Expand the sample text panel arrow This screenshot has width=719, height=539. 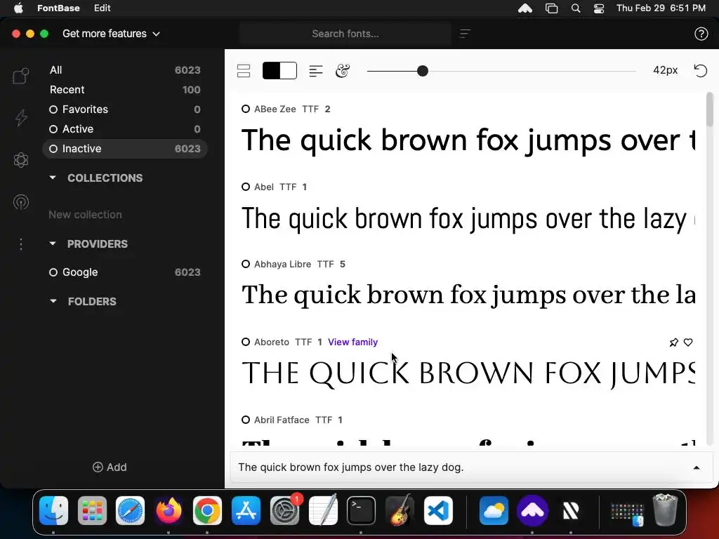point(697,468)
